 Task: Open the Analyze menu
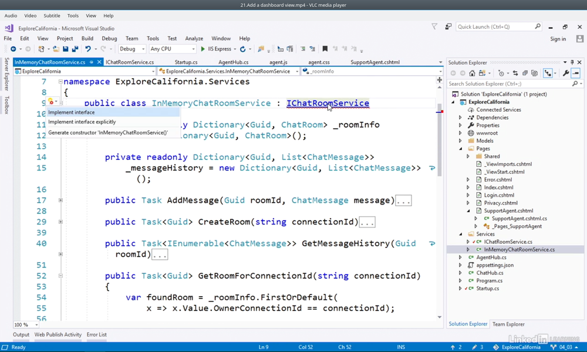(x=194, y=39)
